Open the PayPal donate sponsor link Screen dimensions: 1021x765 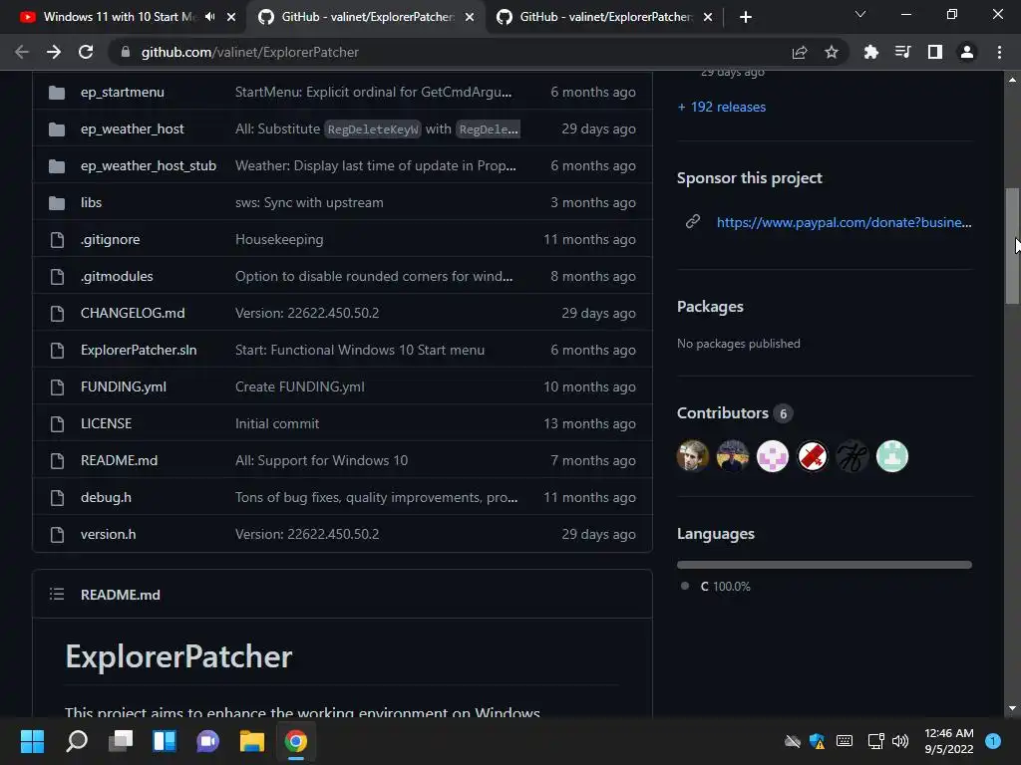844,222
